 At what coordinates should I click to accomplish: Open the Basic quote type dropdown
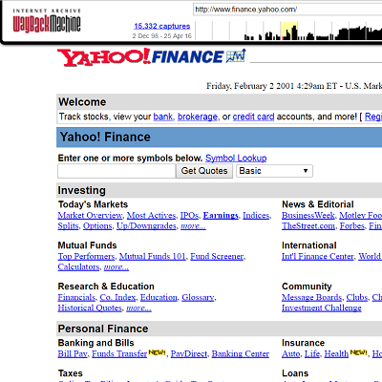click(274, 171)
